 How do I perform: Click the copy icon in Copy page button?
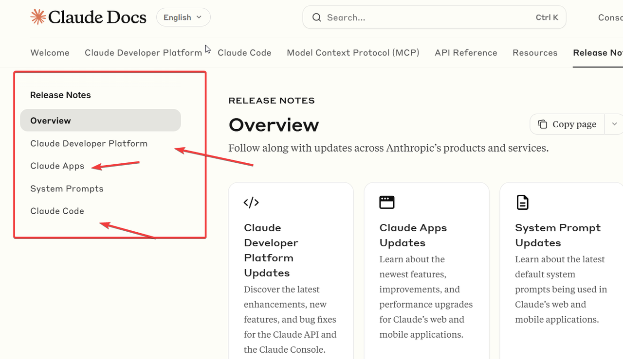(542, 124)
